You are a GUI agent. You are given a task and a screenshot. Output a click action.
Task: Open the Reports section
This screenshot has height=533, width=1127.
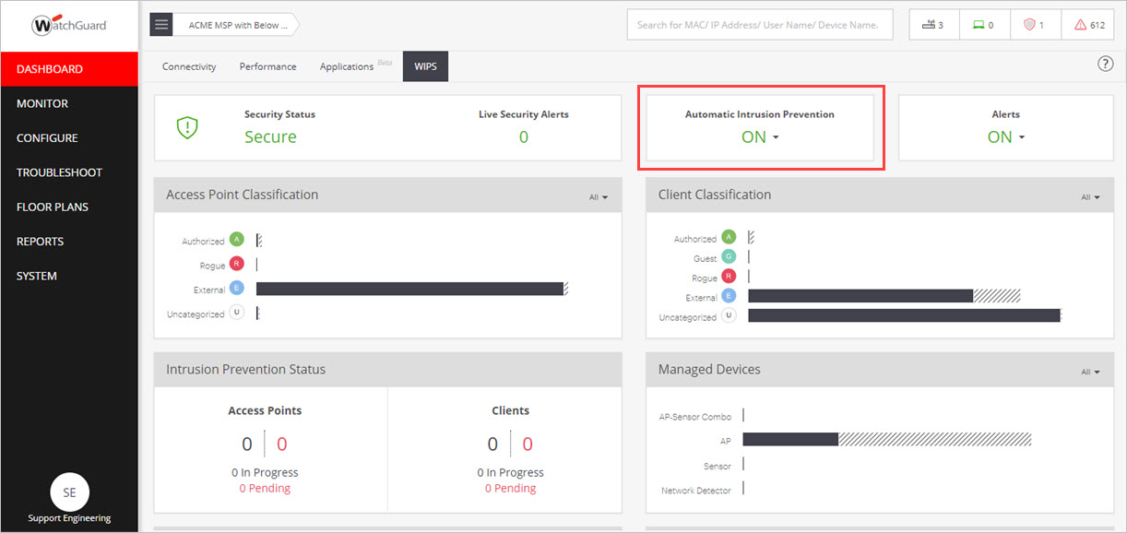coord(40,241)
